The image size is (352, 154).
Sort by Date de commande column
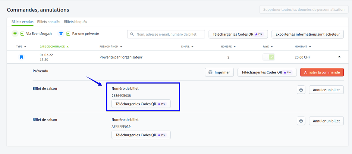click(x=54, y=47)
